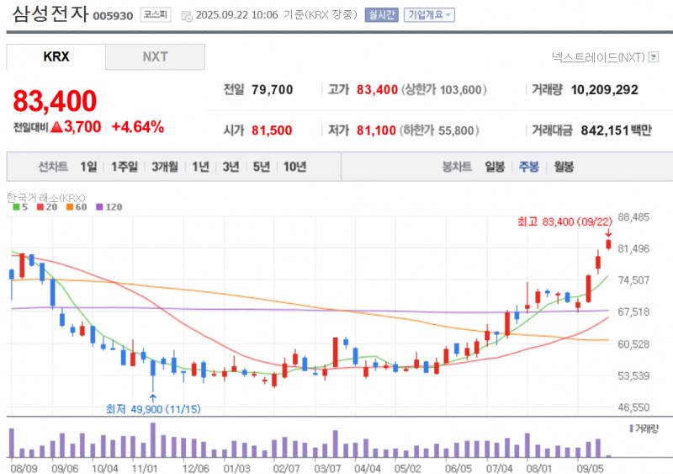Click the 상한가 103,600 text
This screenshot has height=474, width=673.
click(444, 89)
